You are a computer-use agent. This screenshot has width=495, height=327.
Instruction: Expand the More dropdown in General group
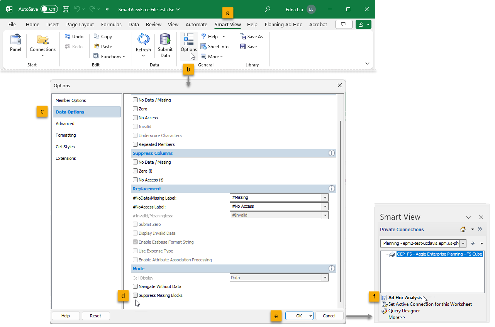[x=222, y=57]
